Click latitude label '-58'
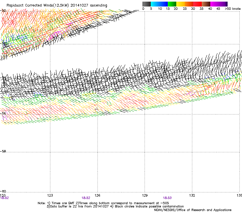This screenshot has height=212, width=242. (x=3, y=151)
